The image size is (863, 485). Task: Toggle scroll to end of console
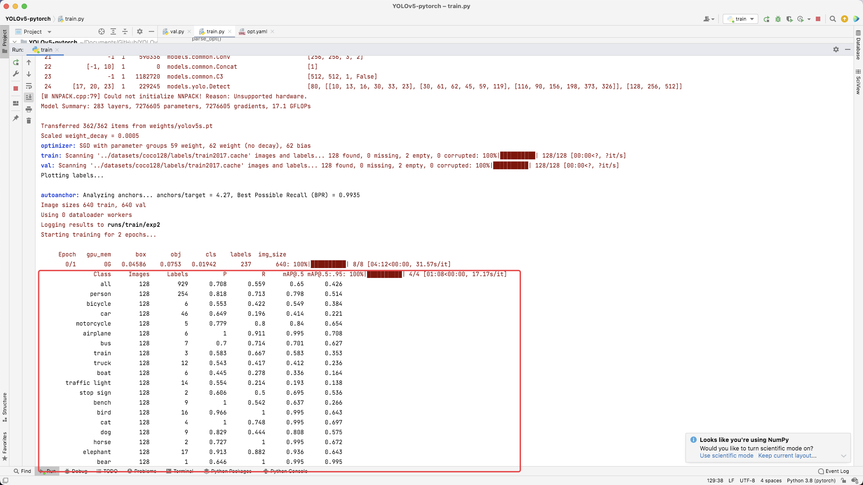point(29,97)
